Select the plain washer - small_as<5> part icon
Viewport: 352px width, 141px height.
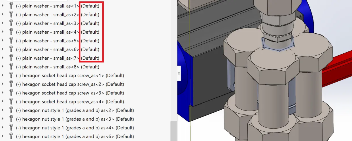[x=11, y=41]
